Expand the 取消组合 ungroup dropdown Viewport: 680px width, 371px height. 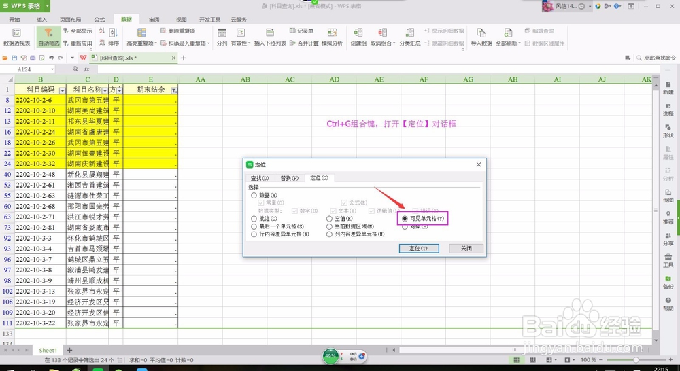394,43
